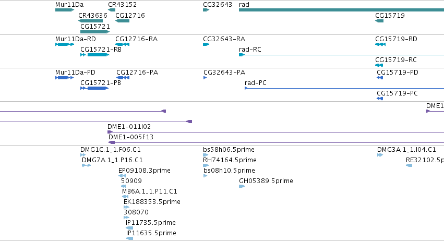
Task: Select the 50909 feature label
Action: [x=131, y=180]
